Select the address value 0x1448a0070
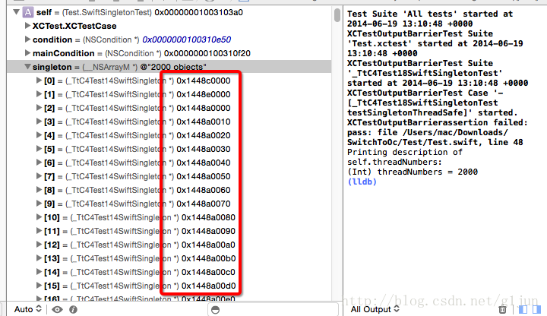 204,204
